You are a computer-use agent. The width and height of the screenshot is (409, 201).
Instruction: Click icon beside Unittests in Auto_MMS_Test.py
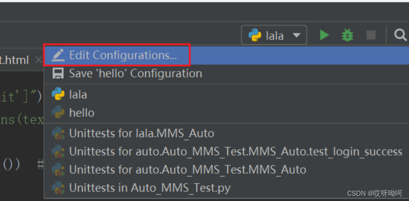[58, 188]
